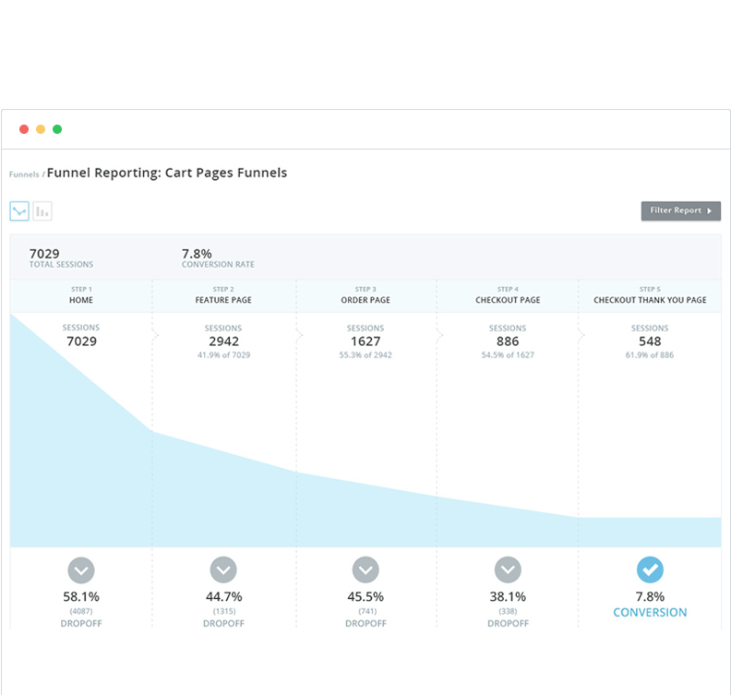
Task: Click the 58.1% dropoff value
Action: [81, 596]
